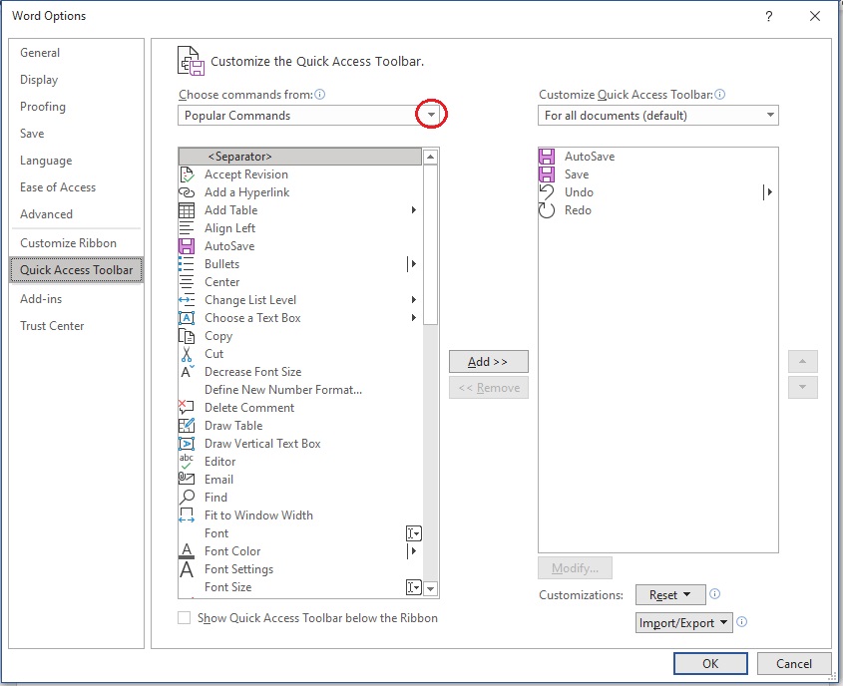Viewport: 843px width, 686px height.
Task: Open the Popular Commands dropdown
Action: point(431,115)
